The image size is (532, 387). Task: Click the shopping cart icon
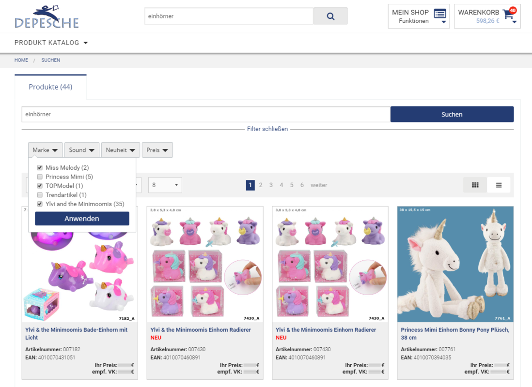[508, 14]
